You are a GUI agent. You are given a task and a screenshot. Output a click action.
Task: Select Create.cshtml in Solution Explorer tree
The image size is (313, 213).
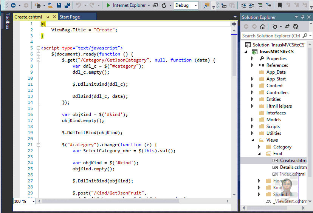tap(293, 161)
